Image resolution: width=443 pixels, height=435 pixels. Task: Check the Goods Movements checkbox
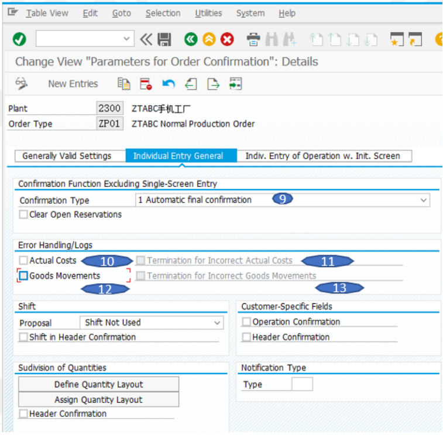[x=23, y=276]
